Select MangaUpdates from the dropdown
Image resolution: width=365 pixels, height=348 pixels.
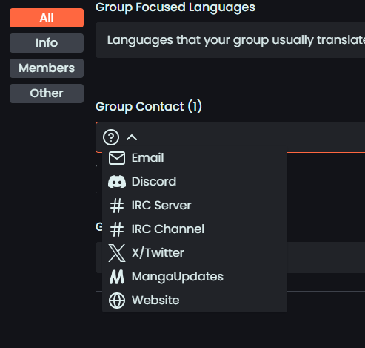coord(195,277)
